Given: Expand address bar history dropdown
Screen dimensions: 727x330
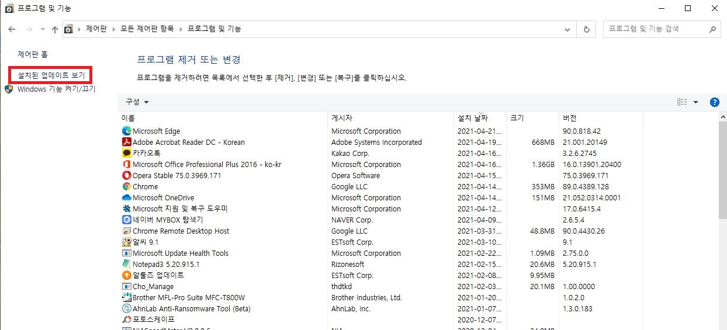Looking at the screenshot, I should [567, 29].
